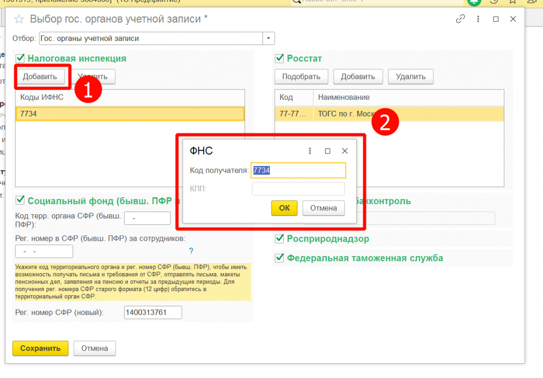Click Удалить in Росстат section
Viewport: 543px width, 378px height.
(x=411, y=76)
